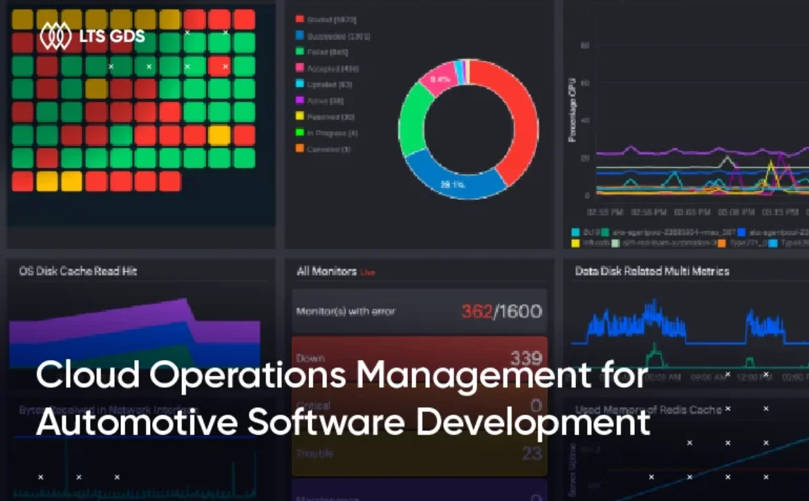809x501 pixels.
Task: Click the orange Type771 legend swatch
Action: point(721,243)
